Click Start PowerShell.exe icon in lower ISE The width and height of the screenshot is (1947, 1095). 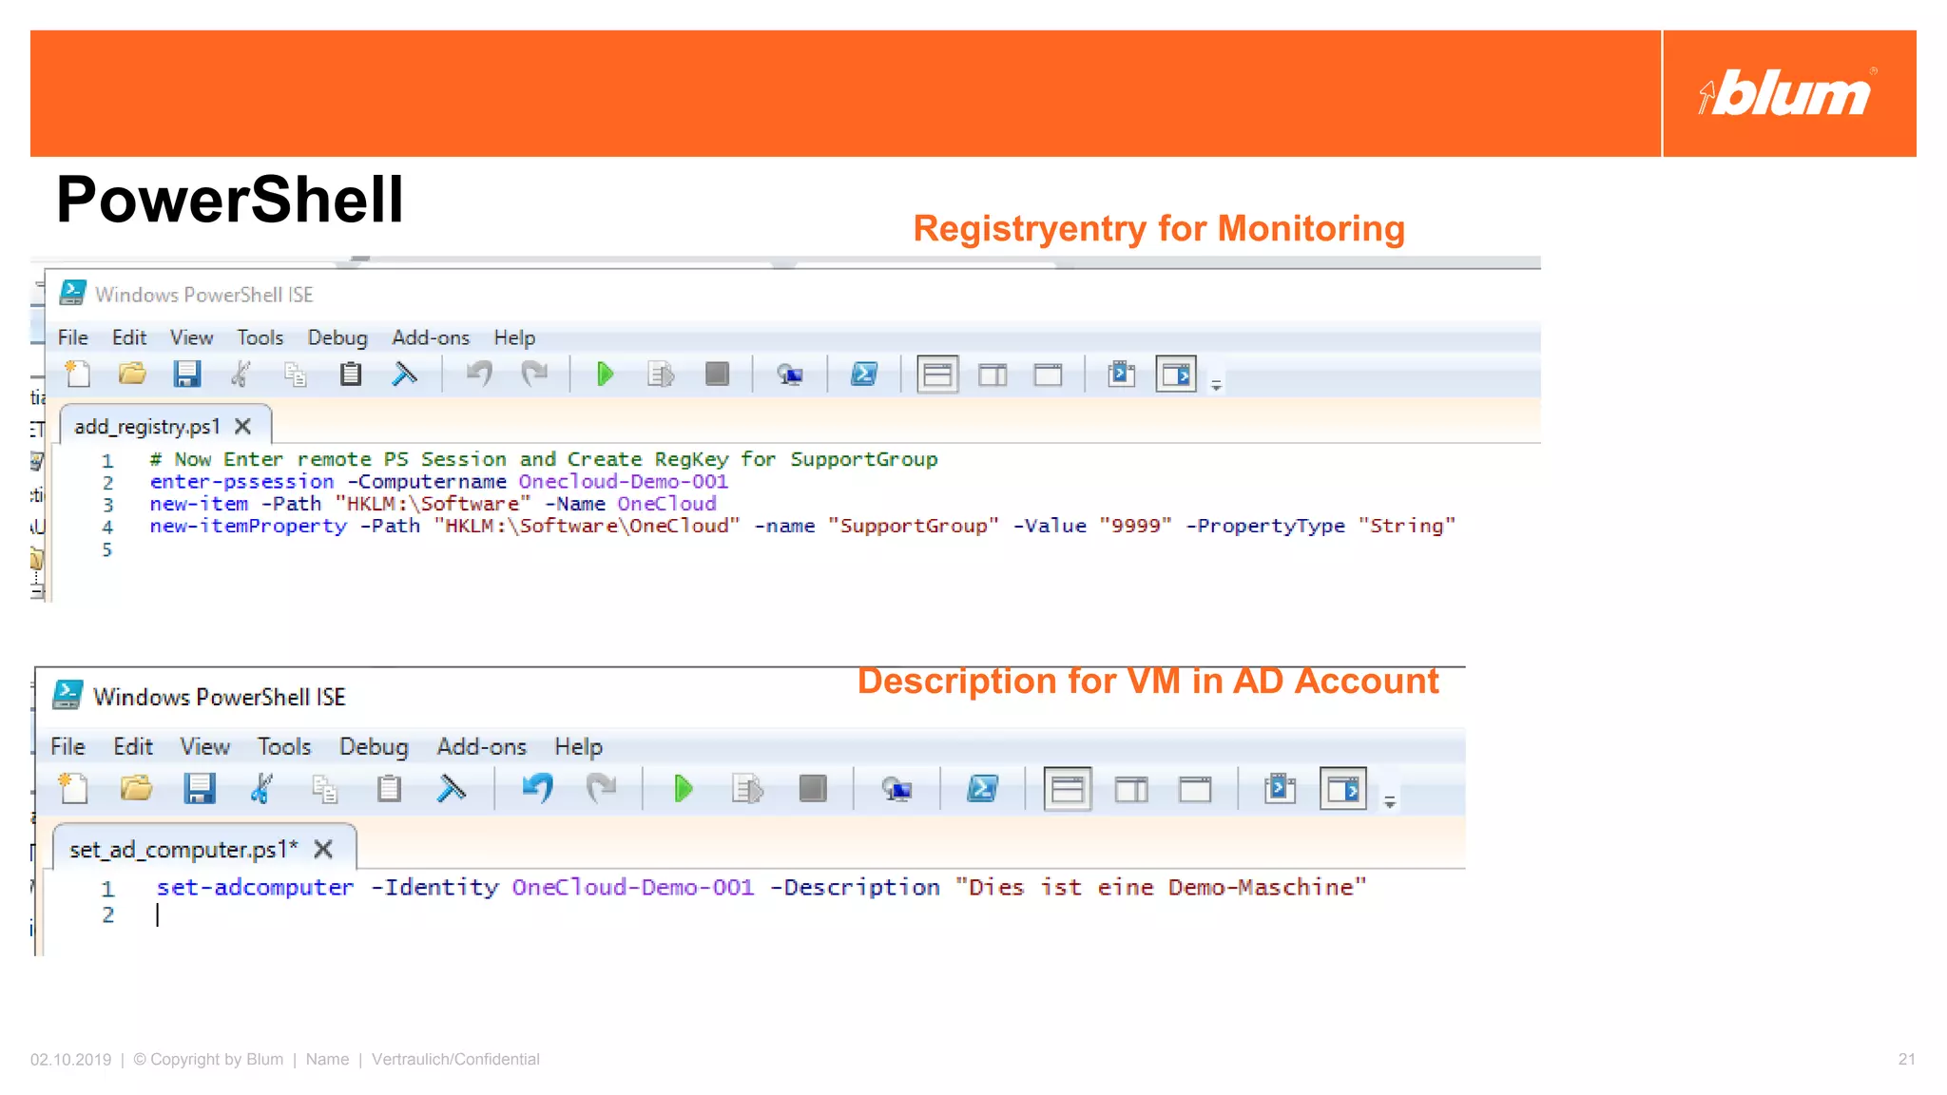coord(982,789)
